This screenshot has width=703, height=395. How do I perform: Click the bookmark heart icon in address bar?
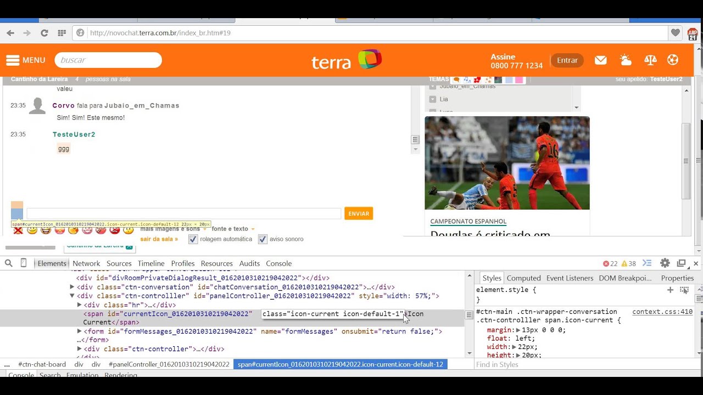pos(675,33)
